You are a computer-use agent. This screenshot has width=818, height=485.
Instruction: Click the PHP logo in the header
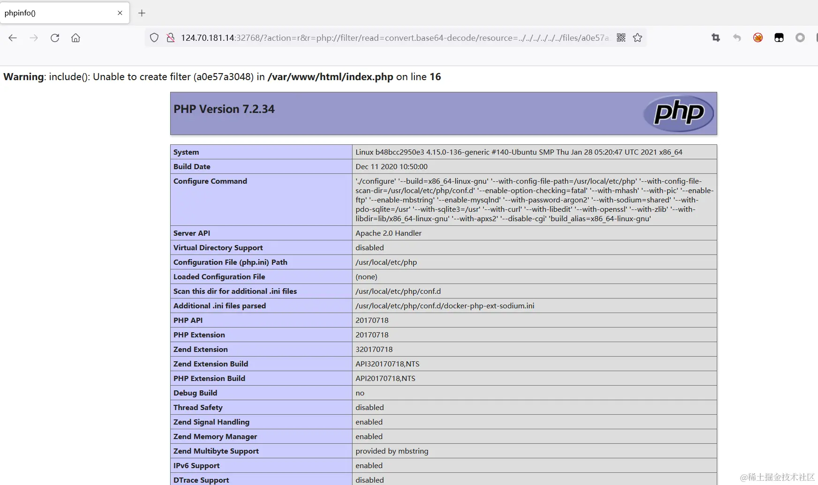pos(678,113)
